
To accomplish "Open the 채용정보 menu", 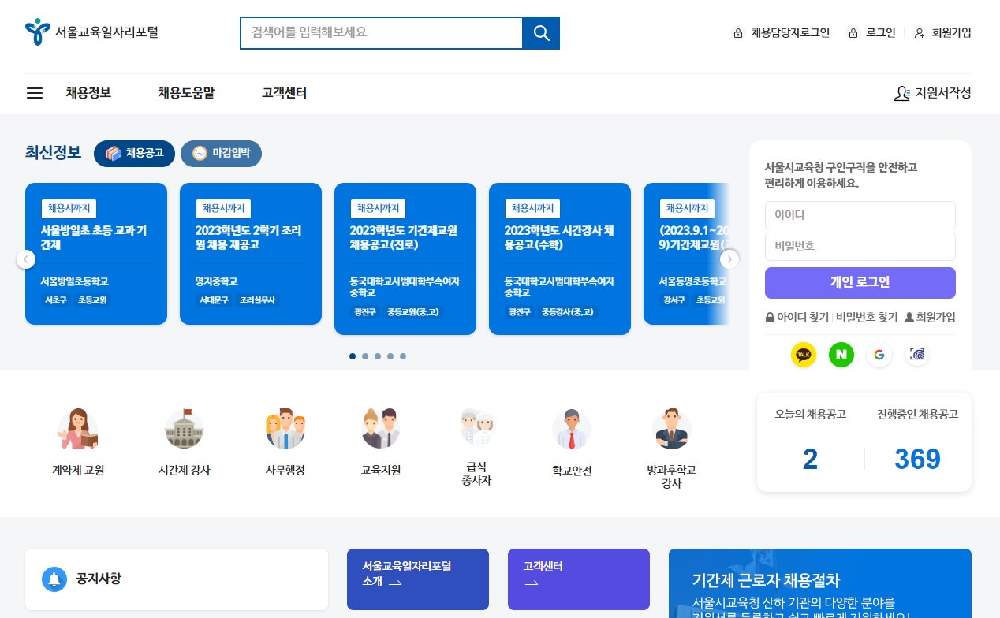I will point(88,93).
